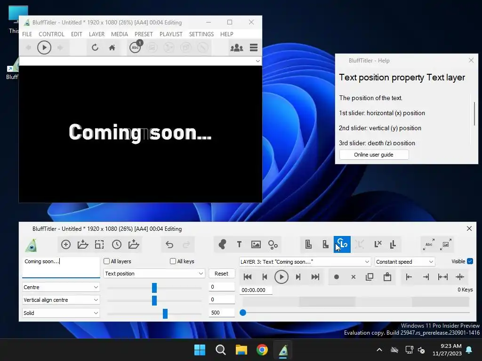Open the PRESET menu
The image size is (482, 361).
click(x=144, y=34)
